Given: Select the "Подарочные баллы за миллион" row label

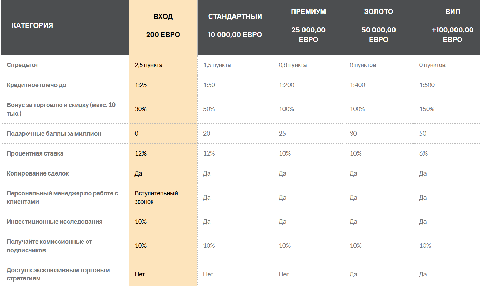Looking at the screenshot, I should [x=54, y=134].
